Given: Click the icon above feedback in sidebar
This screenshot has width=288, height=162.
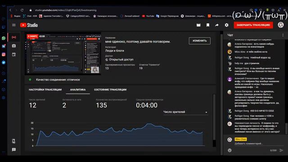Looking at the screenshot, I should (x=14, y=141).
